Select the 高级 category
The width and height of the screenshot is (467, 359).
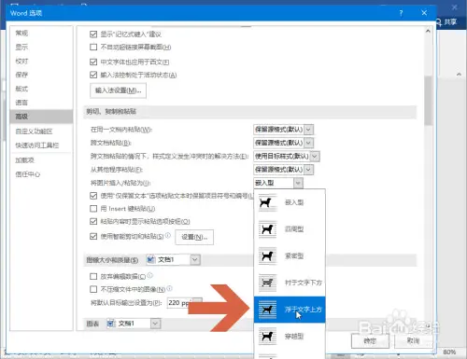pyautogui.click(x=41, y=117)
